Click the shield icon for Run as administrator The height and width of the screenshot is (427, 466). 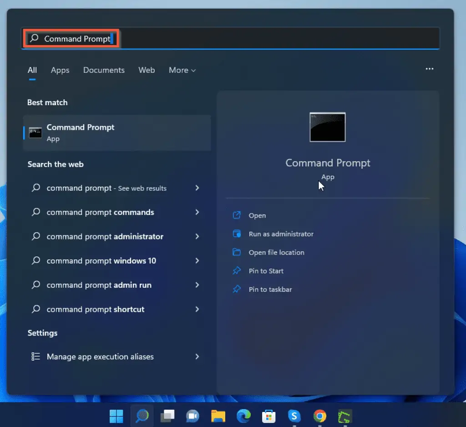[237, 234]
